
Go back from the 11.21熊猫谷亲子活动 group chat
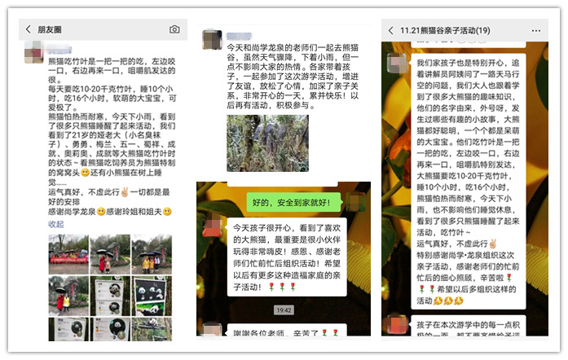coord(391,30)
